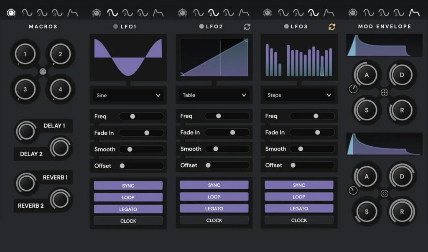Click the upper envelope Attack (A) knob
Screen dimensions: 428x252
coord(366,75)
